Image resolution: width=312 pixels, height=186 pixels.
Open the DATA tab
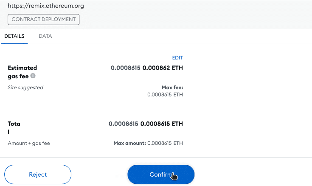pyautogui.click(x=45, y=36)
